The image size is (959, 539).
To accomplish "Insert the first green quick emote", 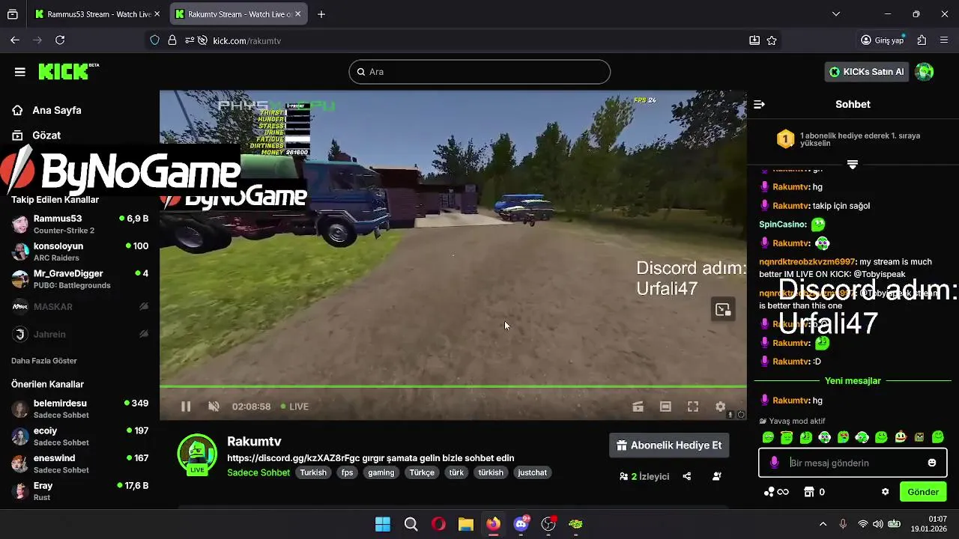I will (768, 437).
